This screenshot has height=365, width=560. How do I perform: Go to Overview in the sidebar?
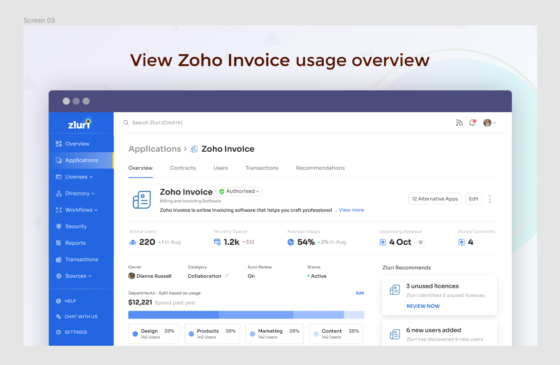(x=81, y=144)
